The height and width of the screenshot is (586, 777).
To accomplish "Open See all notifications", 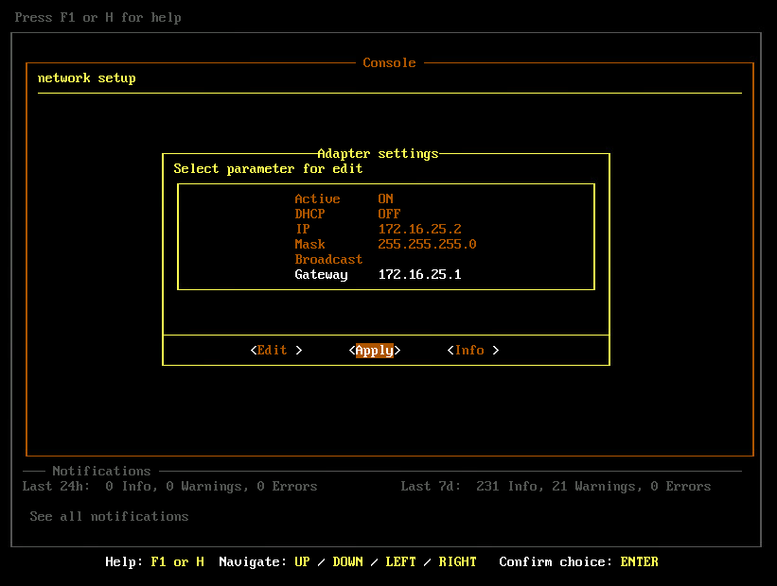I will [109, 517].
